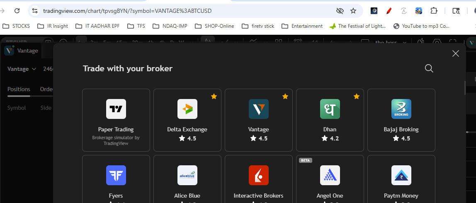
Task: Click Dhan 4.2 rating
Action: coord(330,138)
